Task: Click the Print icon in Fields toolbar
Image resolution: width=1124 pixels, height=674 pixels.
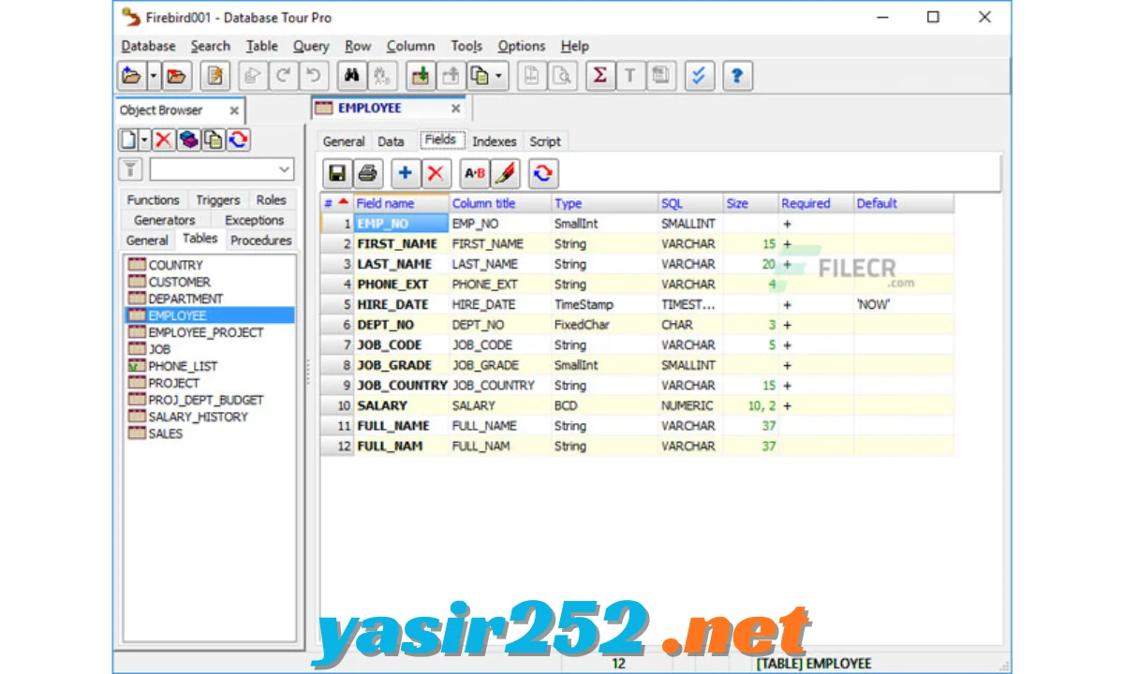Action: [x=368, y=173]
